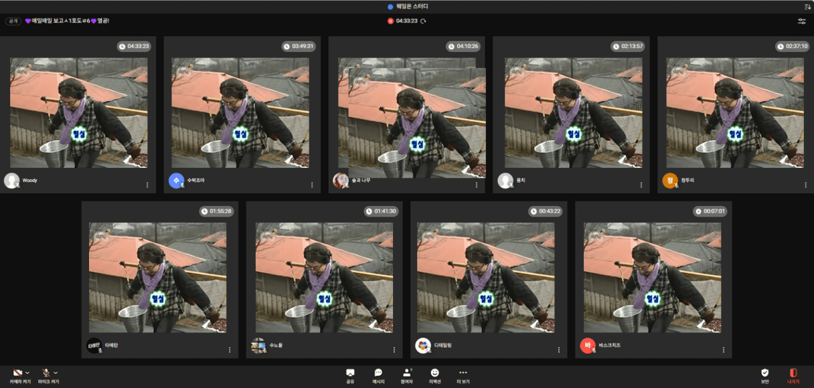This screenshot has height=388, width=814.
Task: Unmute the microphone
Action: point(46,373)
